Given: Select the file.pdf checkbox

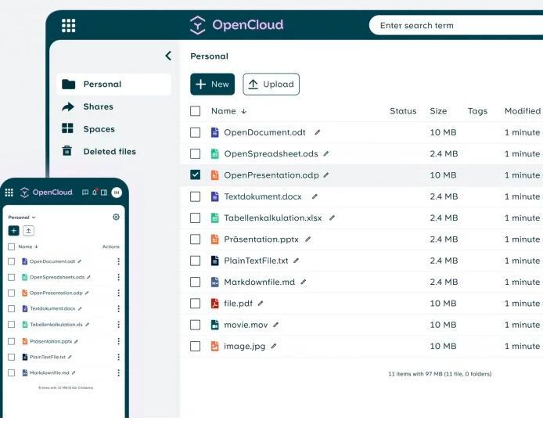Looking at the screenshot, I should coord(196,304).
